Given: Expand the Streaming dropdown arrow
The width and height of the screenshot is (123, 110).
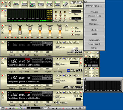Looking at the screenshot, I should (58, 69).
